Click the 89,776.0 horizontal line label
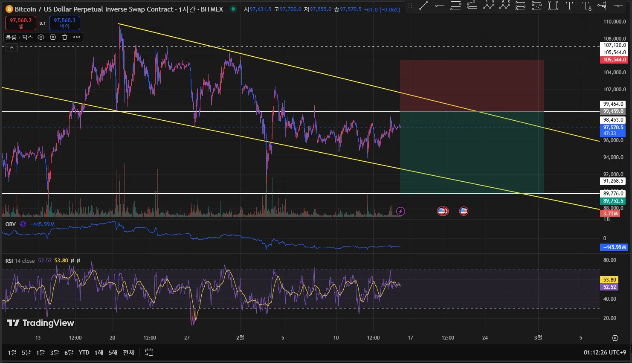This screenshot has width=632, height=363. point(613,194)
